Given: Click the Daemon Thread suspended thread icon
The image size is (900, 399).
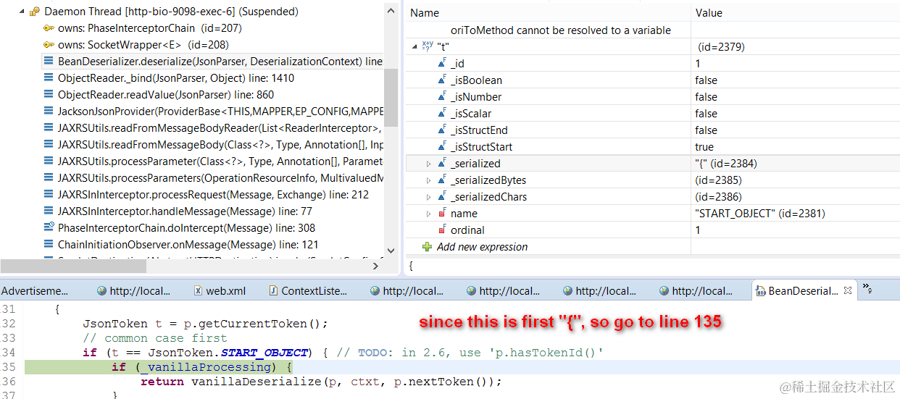Looking at the screenshot, I should tap(34, 12).
